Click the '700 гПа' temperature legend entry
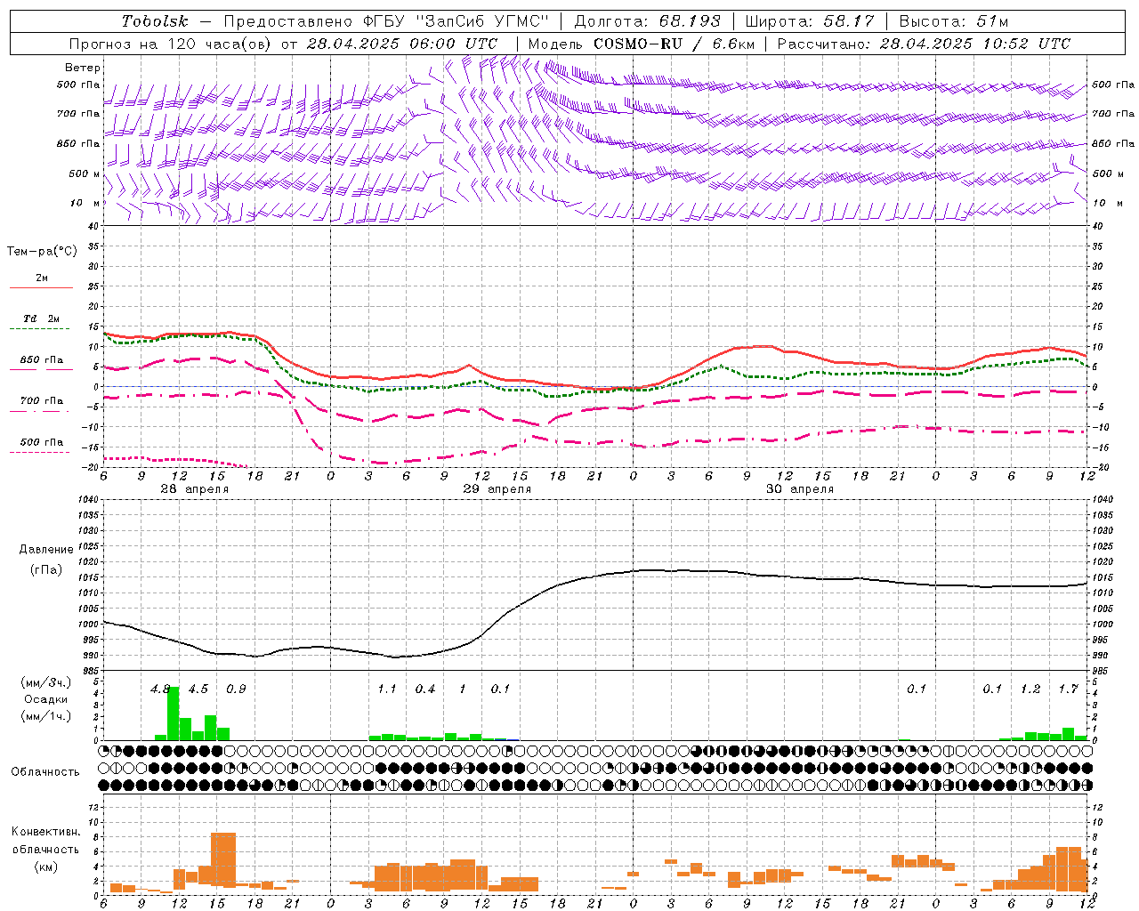 tap(42, 401)
